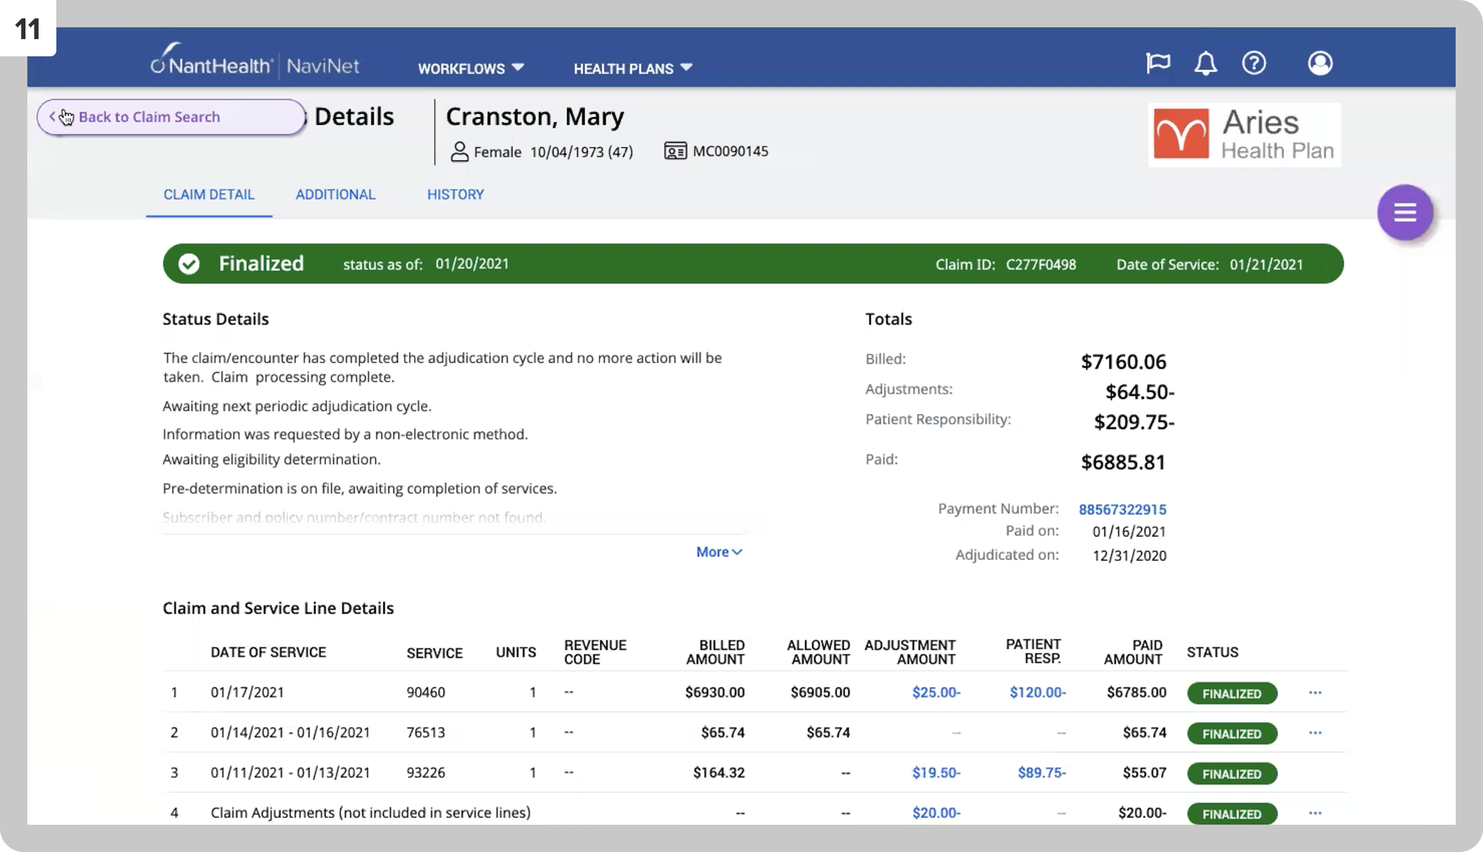The height and width of the screenshot is (852, 1483).
Task: Select the Claim Detail tab
Action: tap(209, 194)
